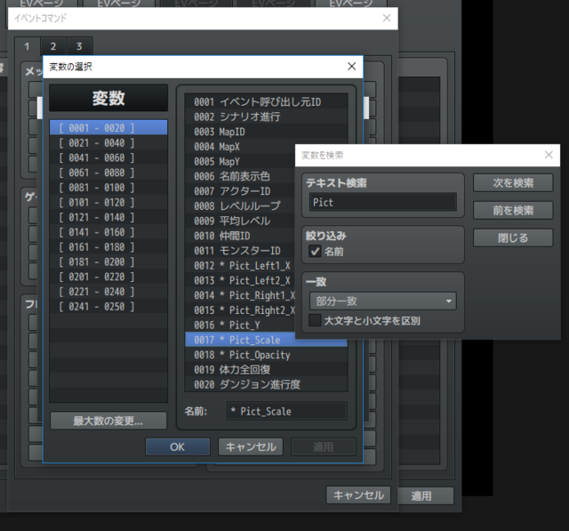Select variable 0007 アクターID
This screenshot has width=569, height=531.
[x=240, y=191]
